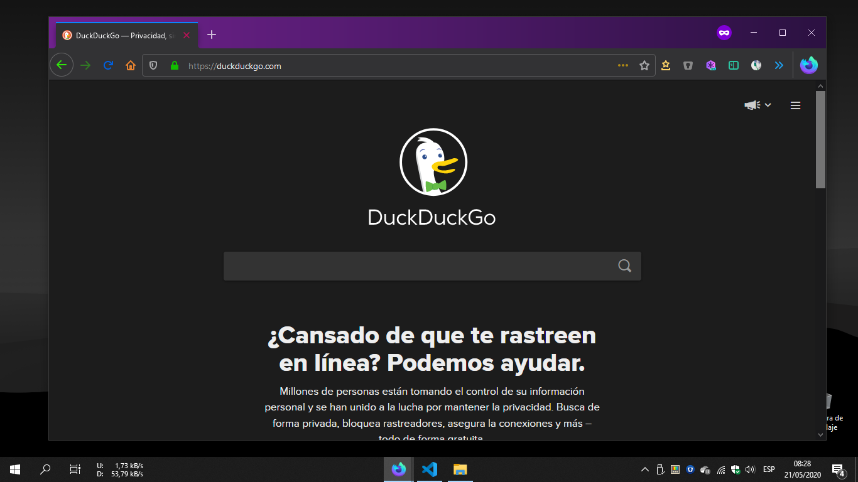Viewport: 858px width, 482px height.
Task: Select the DuckDuckGo — Privacidad tab
Action: tap(127, 35)
